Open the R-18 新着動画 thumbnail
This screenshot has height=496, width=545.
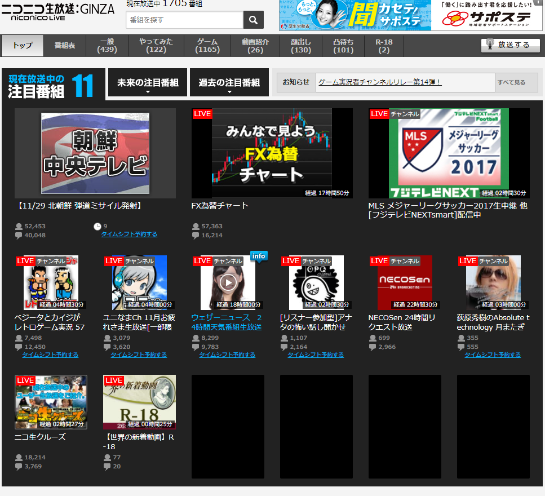pyautogui.click(x=139, y=402)
